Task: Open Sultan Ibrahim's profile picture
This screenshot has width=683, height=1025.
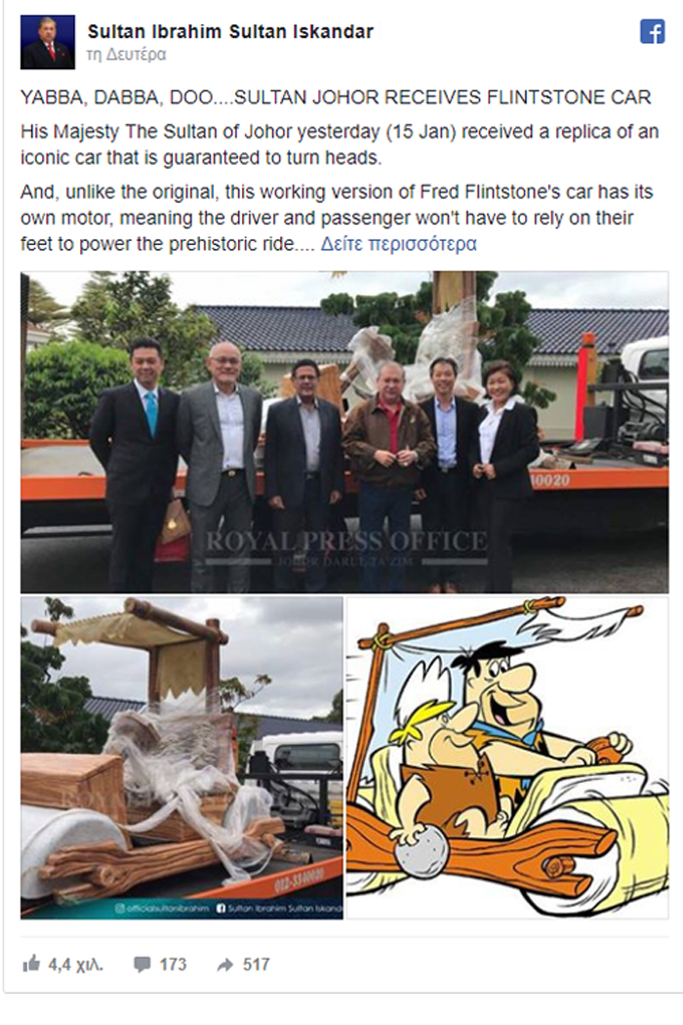Action: click(47, 43)
